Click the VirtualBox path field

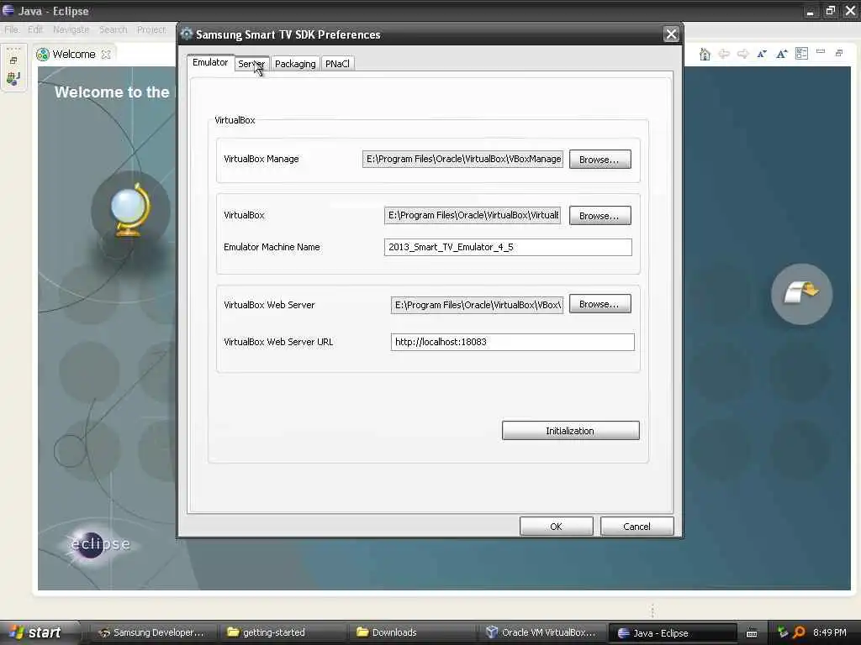[x=473, y=215]
